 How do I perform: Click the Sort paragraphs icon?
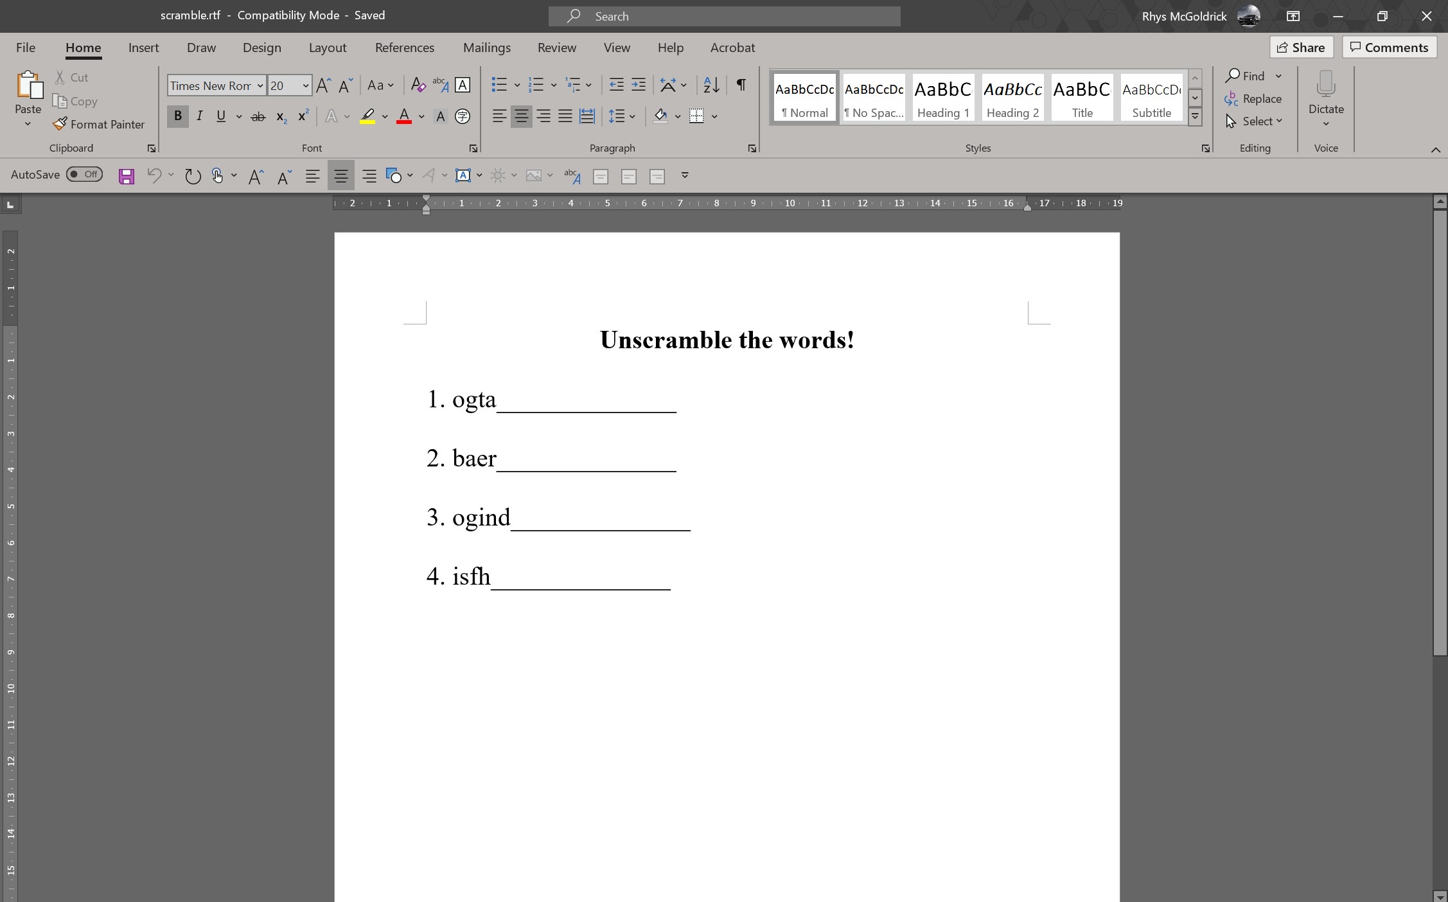point(711,85)
